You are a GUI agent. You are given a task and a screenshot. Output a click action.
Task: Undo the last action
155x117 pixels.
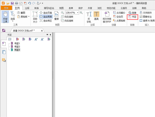click(29, 3)
